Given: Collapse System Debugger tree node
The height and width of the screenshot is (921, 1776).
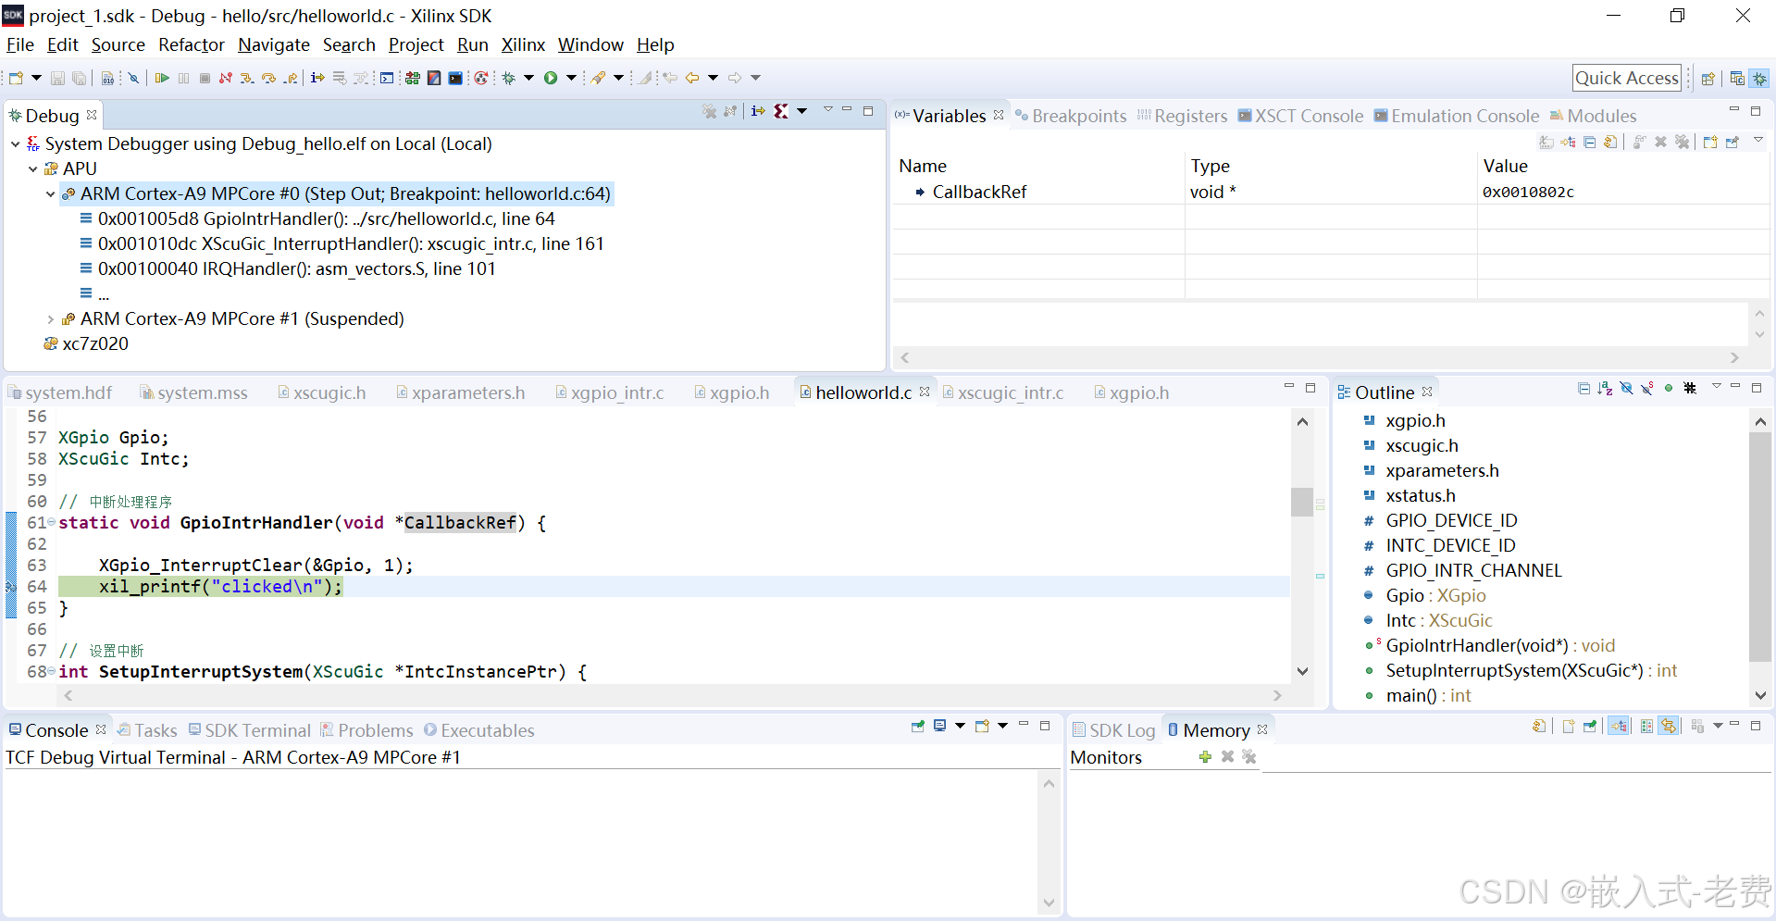Looking at the screenshot, I should tap(16, 143).
